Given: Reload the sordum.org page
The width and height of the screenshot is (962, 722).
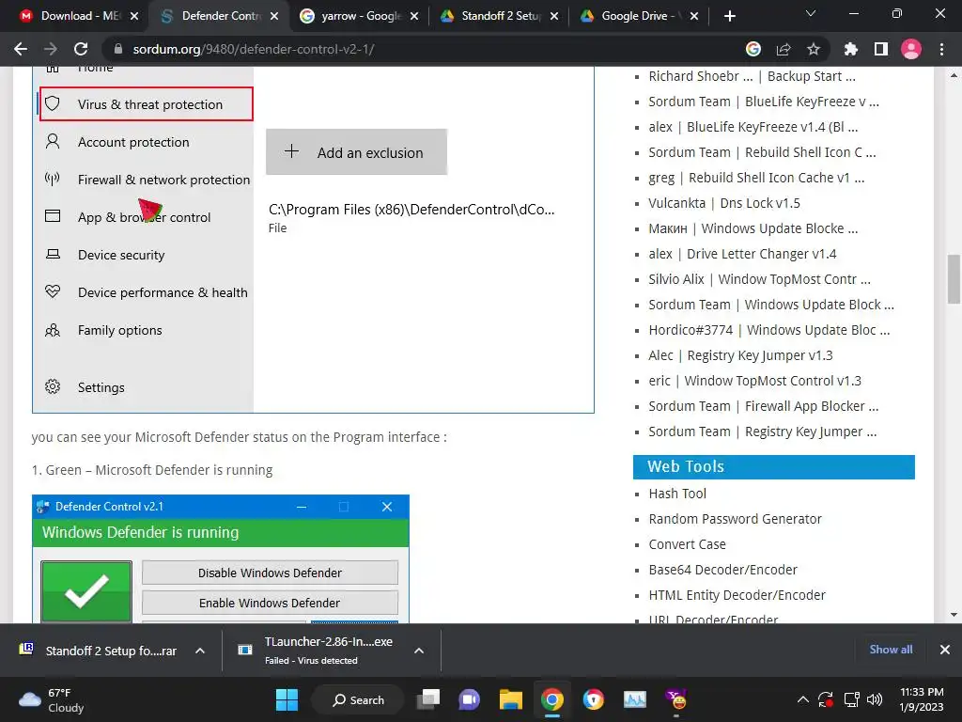Looking at the screenshot, I should (81, 49).
